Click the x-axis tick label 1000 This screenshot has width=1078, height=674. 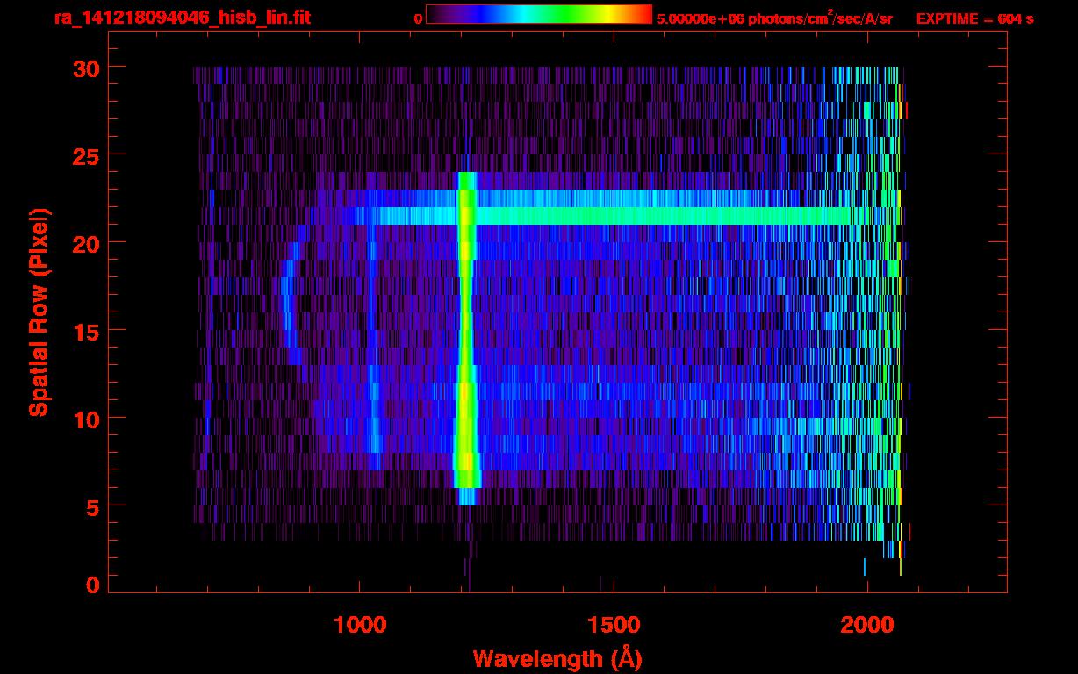pyautogui.click(x=359, y=625)
